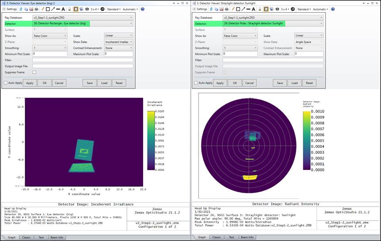This screenshot has width=381, height=241.
Task: Open the Ray Database dropdown in Eye detector settings
Action: click(83, 17)
